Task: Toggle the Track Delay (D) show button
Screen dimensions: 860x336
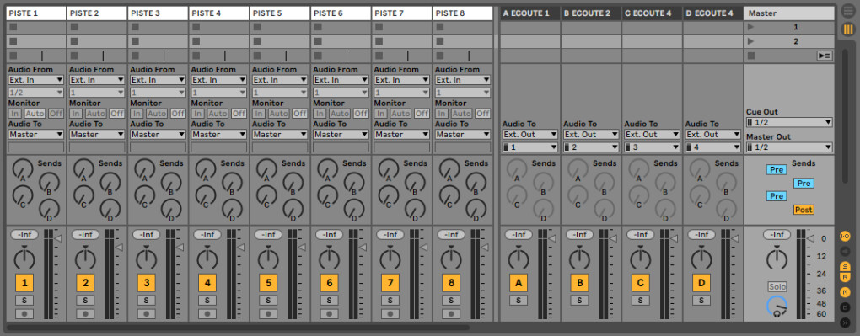Action: pyautogui.click(x=845, y=307)
